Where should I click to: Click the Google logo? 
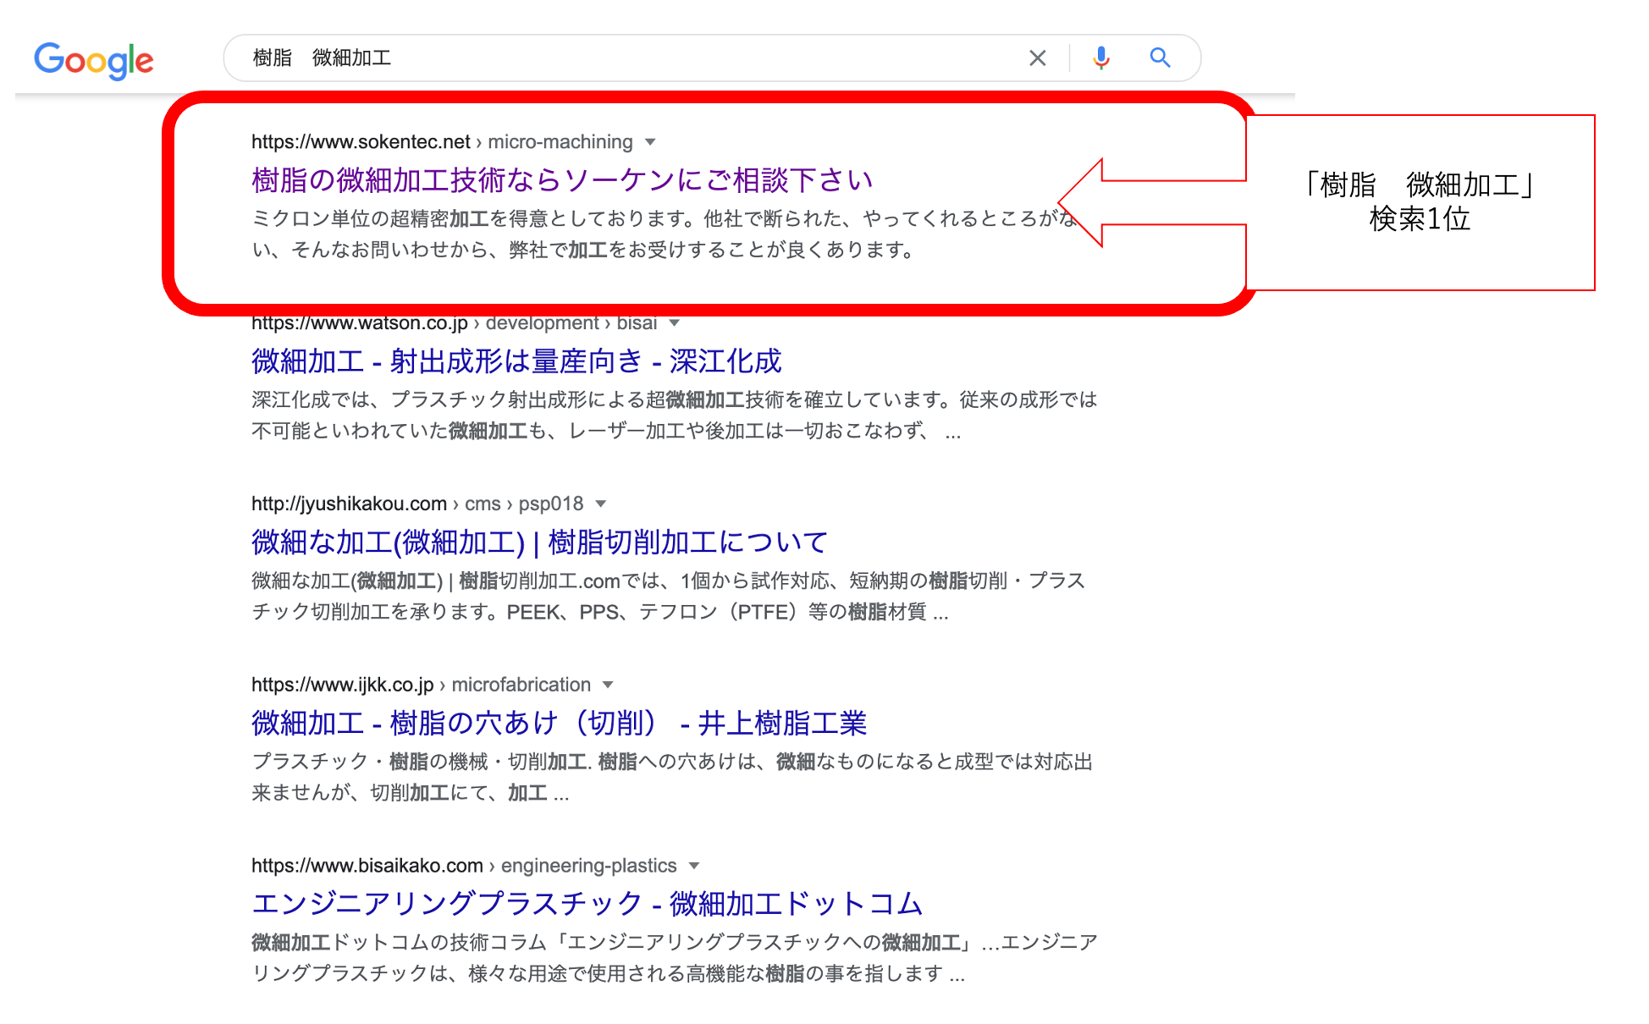pyautogui.click(x=93, y=60)
